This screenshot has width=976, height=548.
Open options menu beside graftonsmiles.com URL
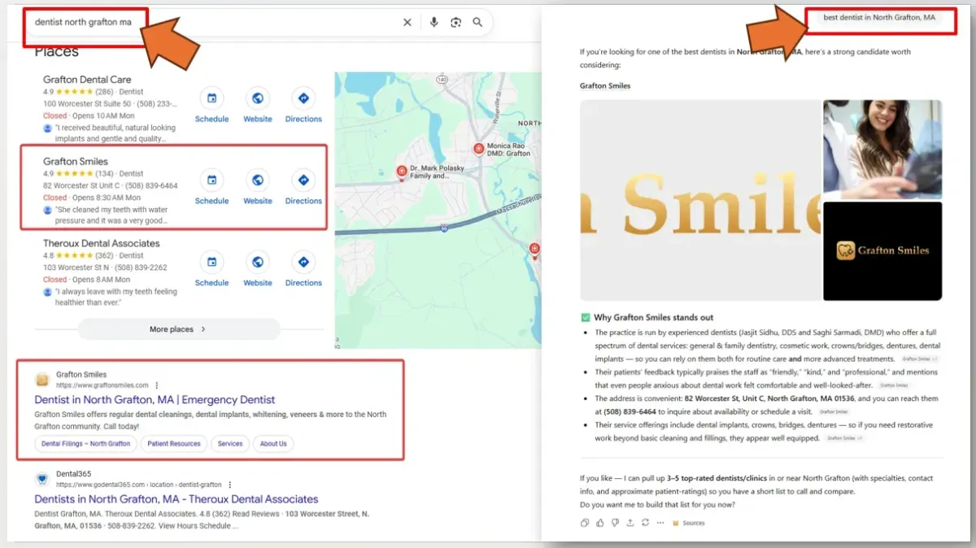pyautogui.click(x=157, y=385)
